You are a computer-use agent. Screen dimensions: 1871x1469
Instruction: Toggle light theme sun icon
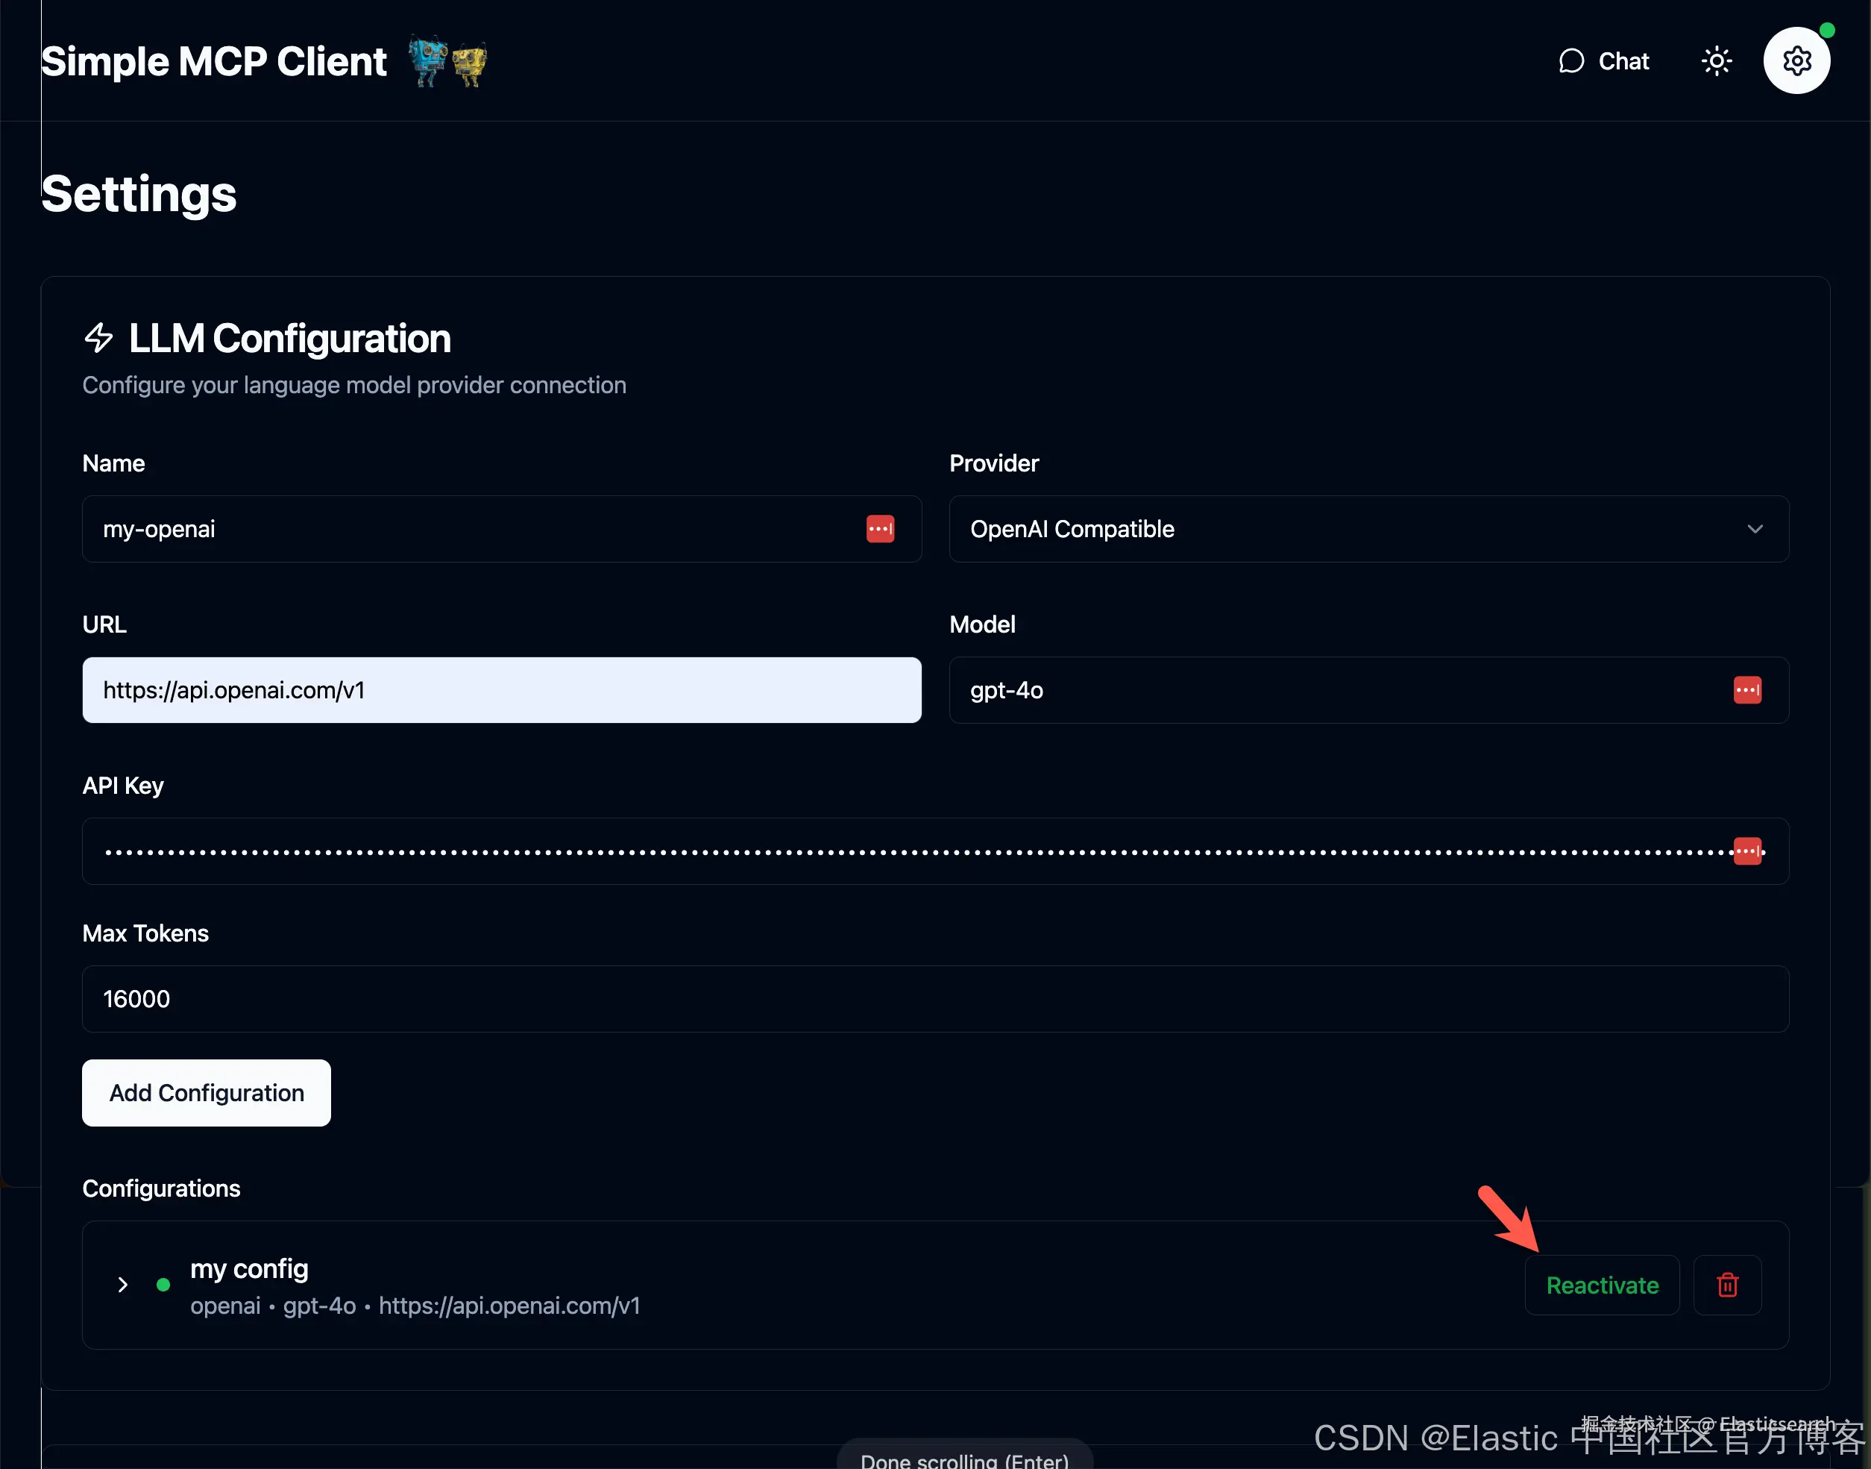click(1717, 61)
